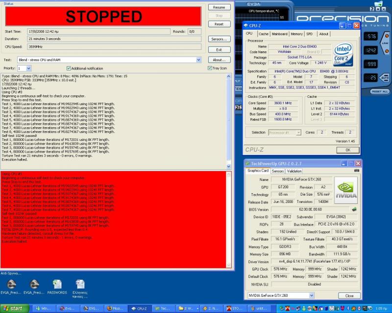Click the Start Time field showing 17/8/2008
The height and width of the screenshot is (313, 392).
(x=98, y=32)
